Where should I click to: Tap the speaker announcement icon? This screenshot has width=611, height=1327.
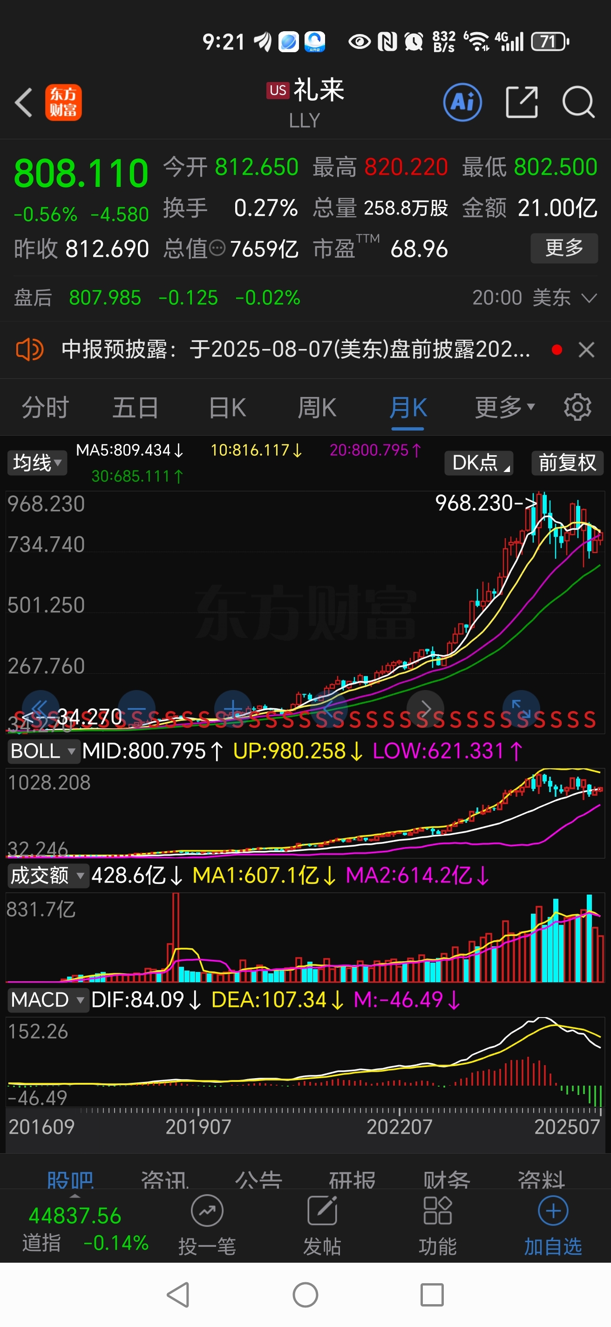coord(29,350)
